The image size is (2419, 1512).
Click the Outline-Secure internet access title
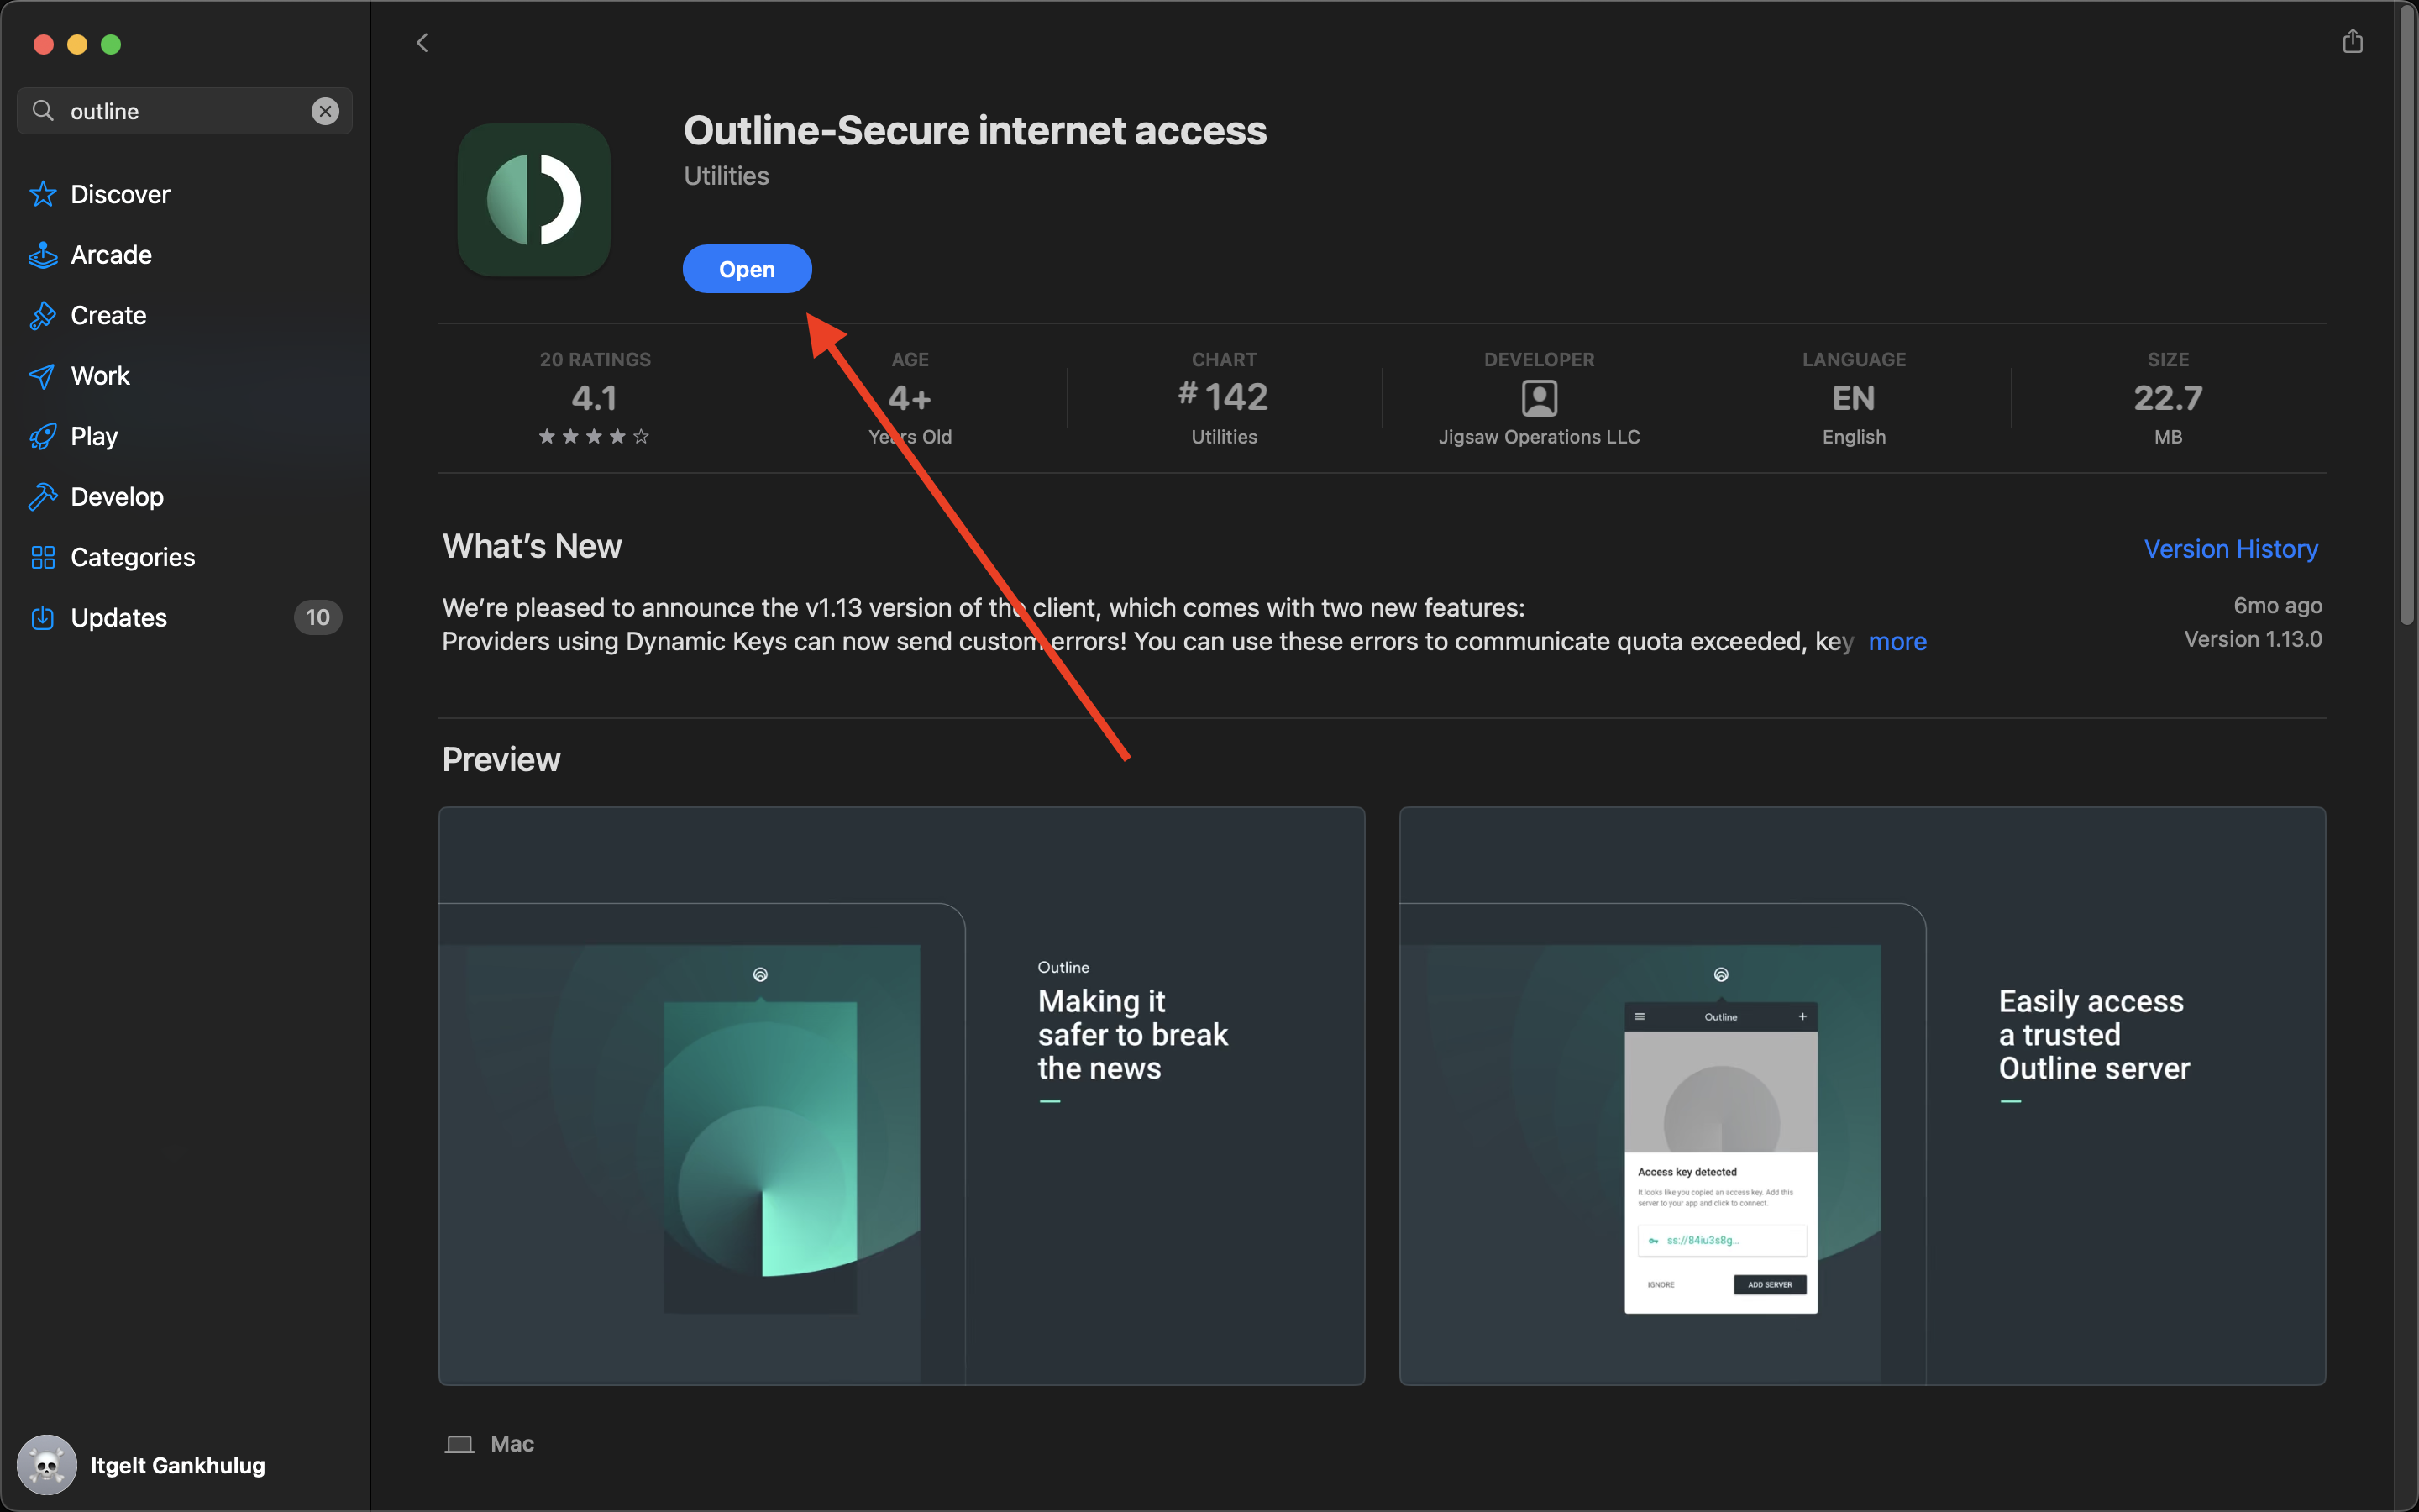pyautogui.click(x=974, y=131)
